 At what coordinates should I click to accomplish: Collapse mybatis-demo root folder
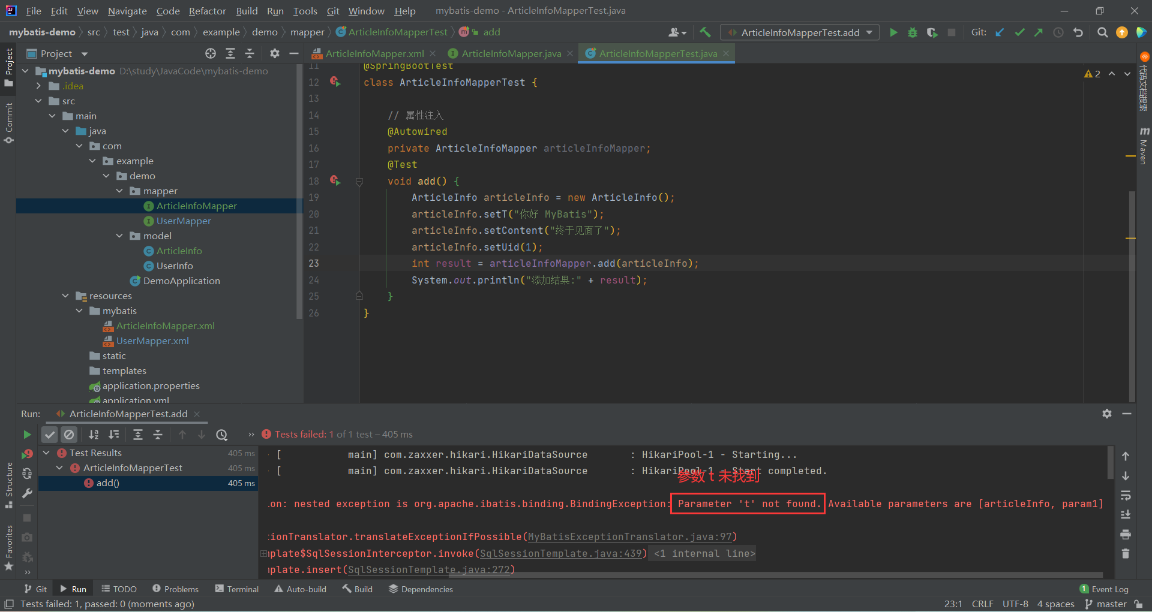point(25,71)
